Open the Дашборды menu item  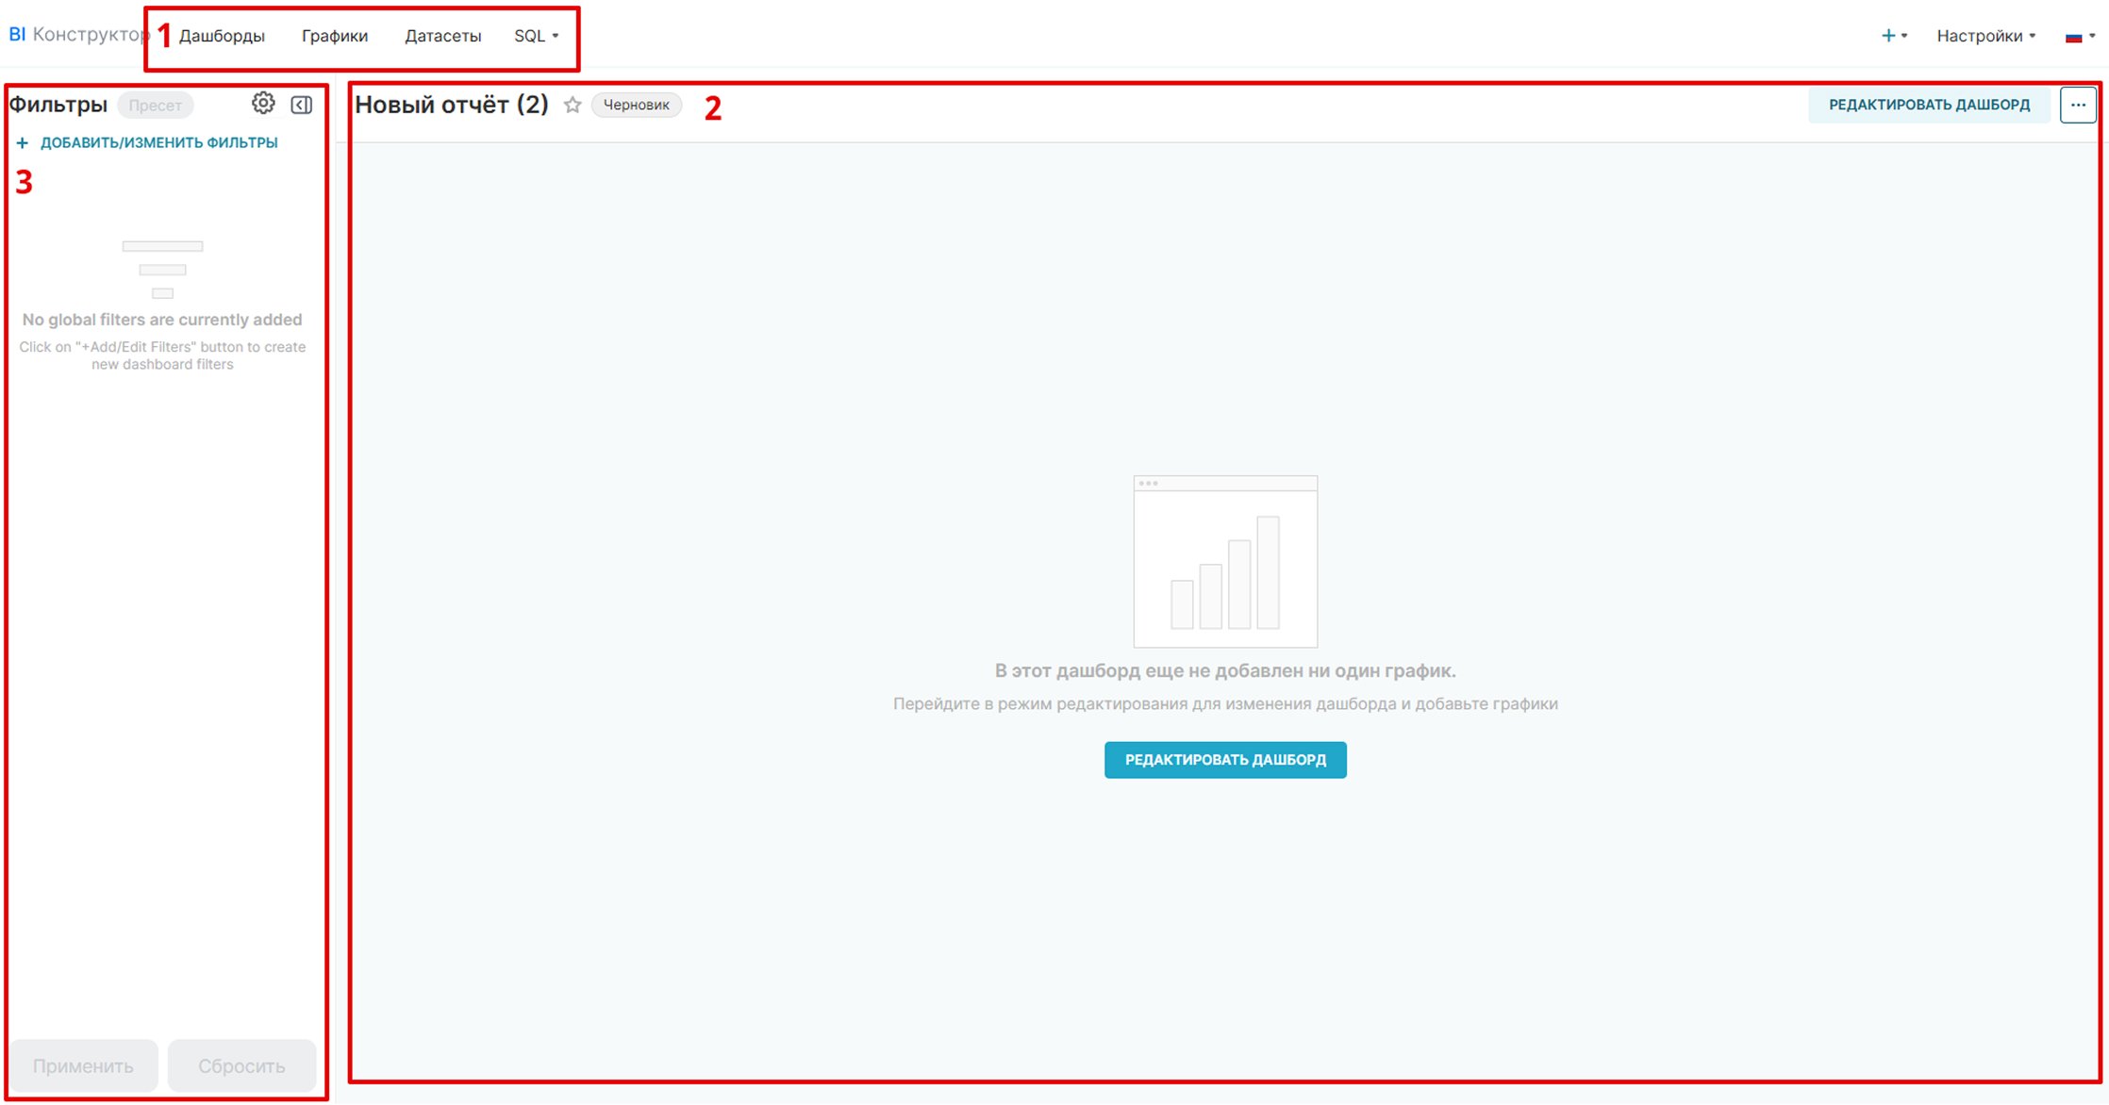click(222, 36)
